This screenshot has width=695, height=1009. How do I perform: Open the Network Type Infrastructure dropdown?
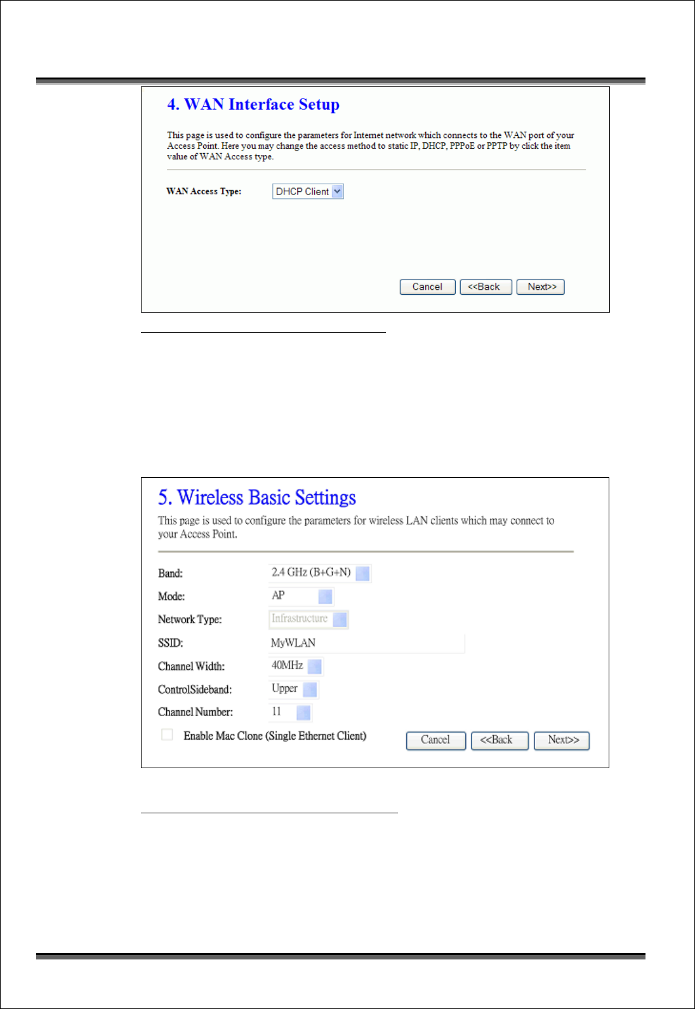pos(309,618)
